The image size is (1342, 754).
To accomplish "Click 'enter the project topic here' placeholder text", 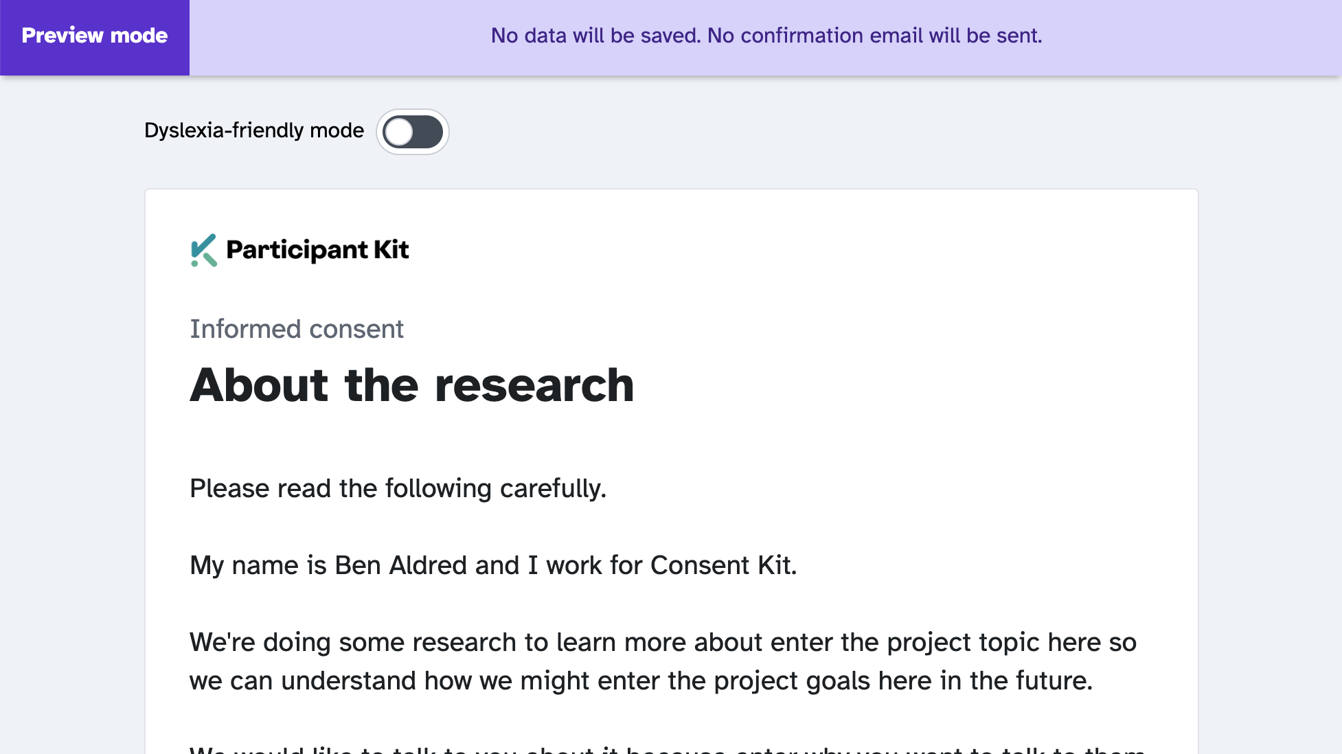I will coord(935,642).
